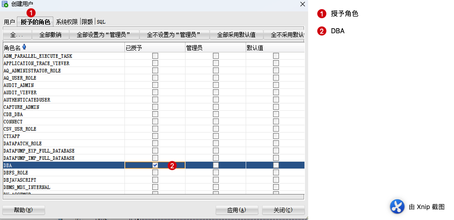This screenshot has height=220, width=454.
Task: Click the 应用(A) button
Action: tap(237, 210)
